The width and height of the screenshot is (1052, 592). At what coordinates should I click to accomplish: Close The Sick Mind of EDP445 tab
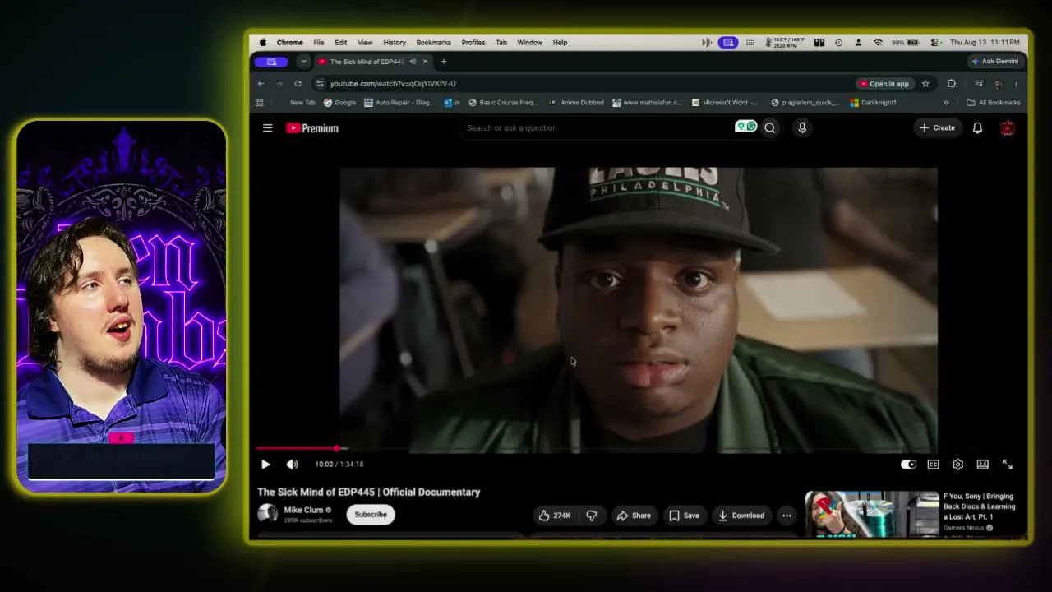point(425,61)
